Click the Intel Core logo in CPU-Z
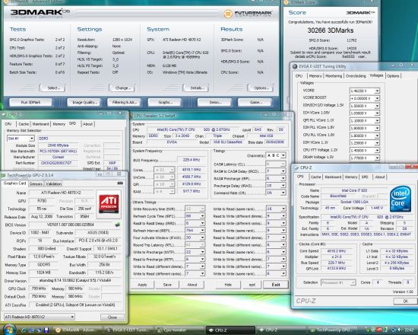Image resolution: width=418 pixels, height=335 pixels. click(400, 199)
